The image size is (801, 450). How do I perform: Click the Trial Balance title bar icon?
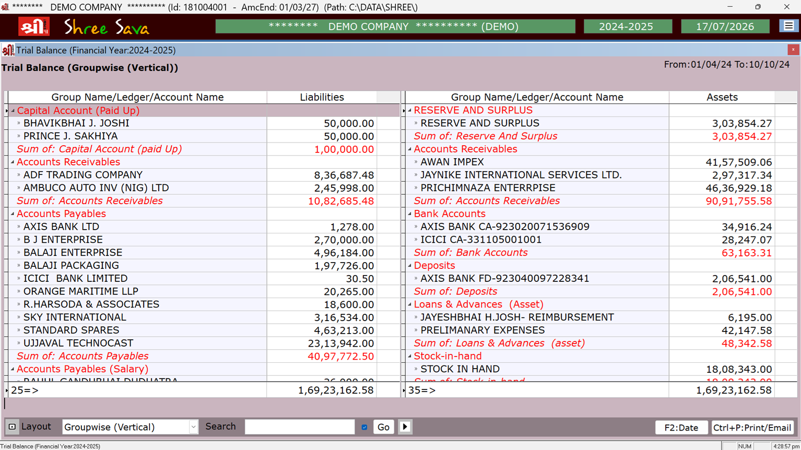[7, 50]
